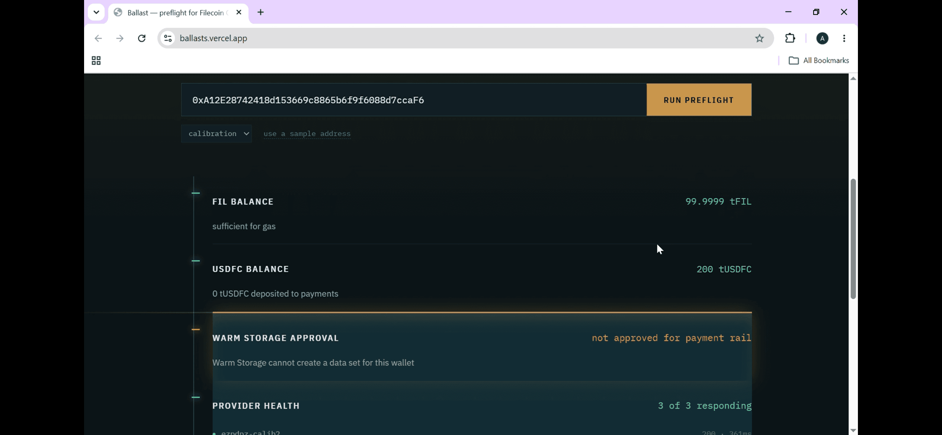Open All Bookmarks folder
This screenshot has height=435, width=942.
tap(819, 61)
